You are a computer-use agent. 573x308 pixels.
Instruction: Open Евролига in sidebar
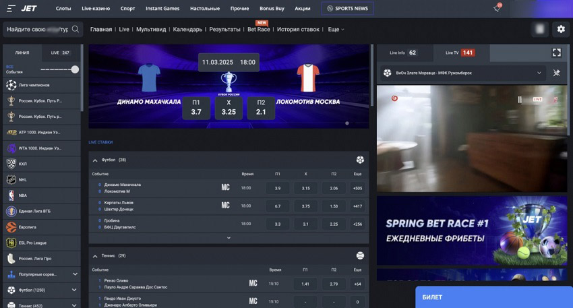coord(42,227)
